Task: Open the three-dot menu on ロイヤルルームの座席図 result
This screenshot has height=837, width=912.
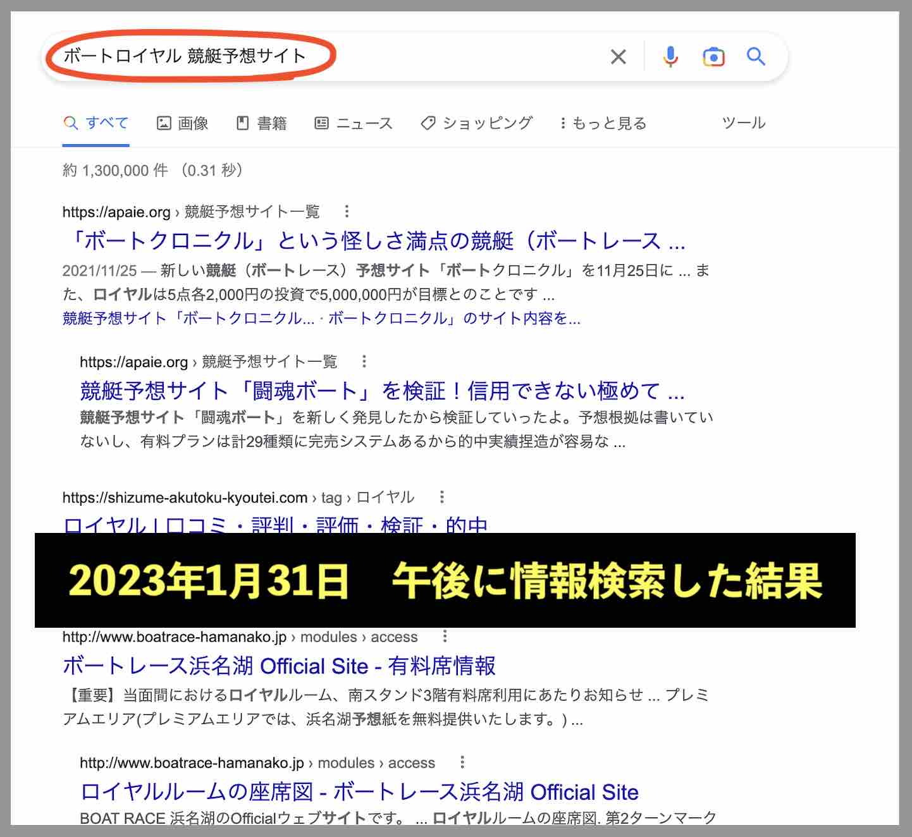Action: click(463, 762)
